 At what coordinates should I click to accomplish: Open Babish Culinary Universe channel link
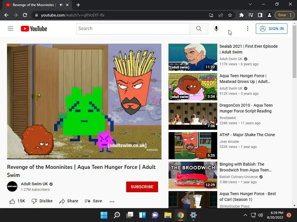click(238, 177)
